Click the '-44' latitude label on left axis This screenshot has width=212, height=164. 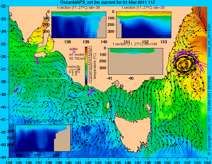(x=3, y=157)
